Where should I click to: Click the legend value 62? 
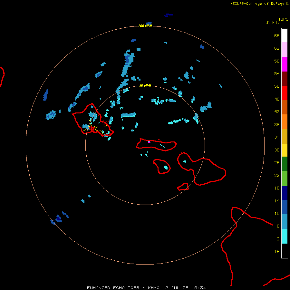point(277,48)
